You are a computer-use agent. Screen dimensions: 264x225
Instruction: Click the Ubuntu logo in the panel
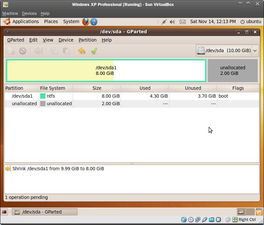(x=7, y=21)
